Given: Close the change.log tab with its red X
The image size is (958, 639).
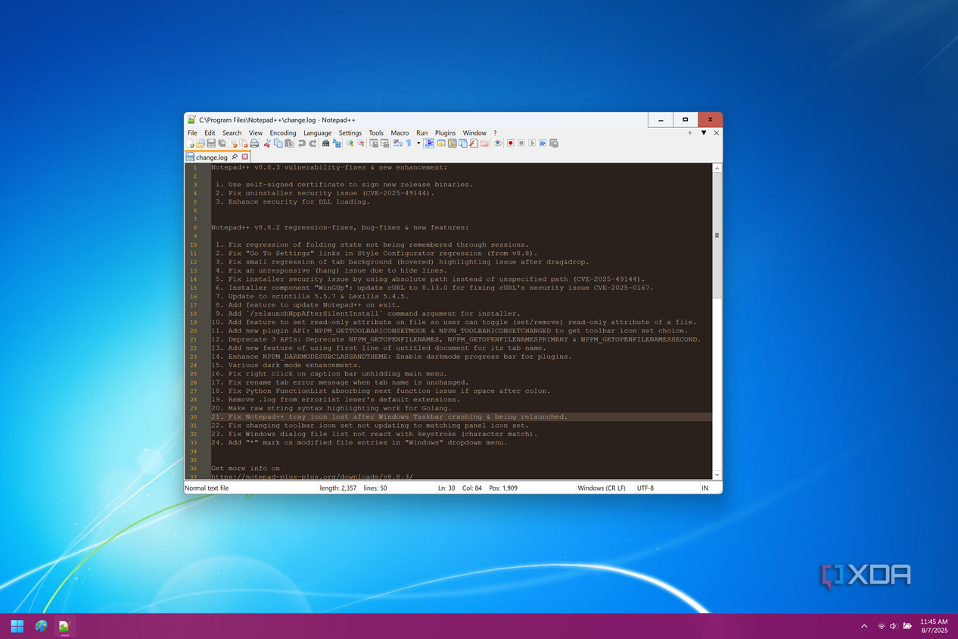Looking at the screenshot, I should 245,157.
